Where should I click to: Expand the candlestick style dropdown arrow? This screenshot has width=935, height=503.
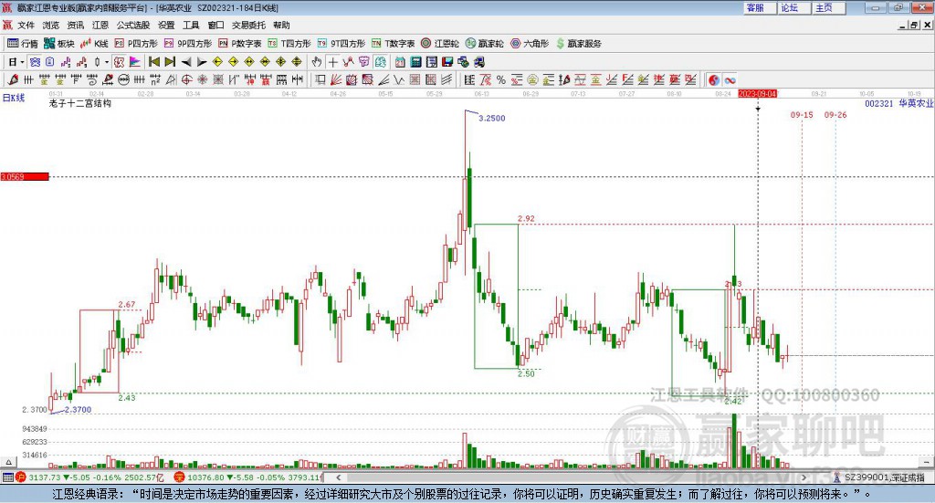tap(107, 61)
